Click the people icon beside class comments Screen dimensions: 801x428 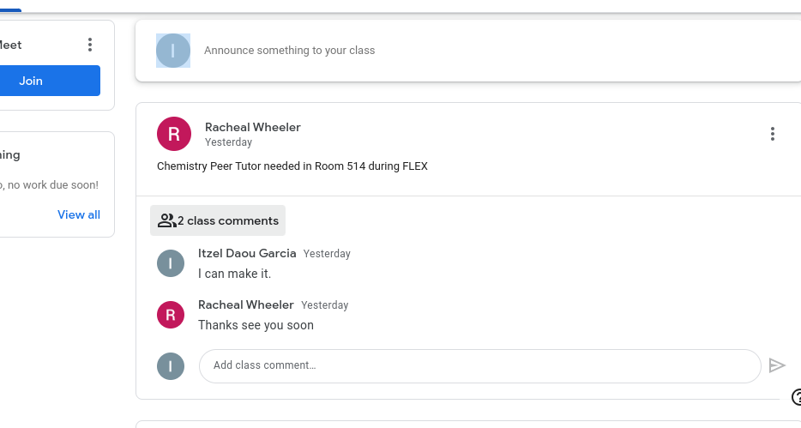click(x=166, y=220)
